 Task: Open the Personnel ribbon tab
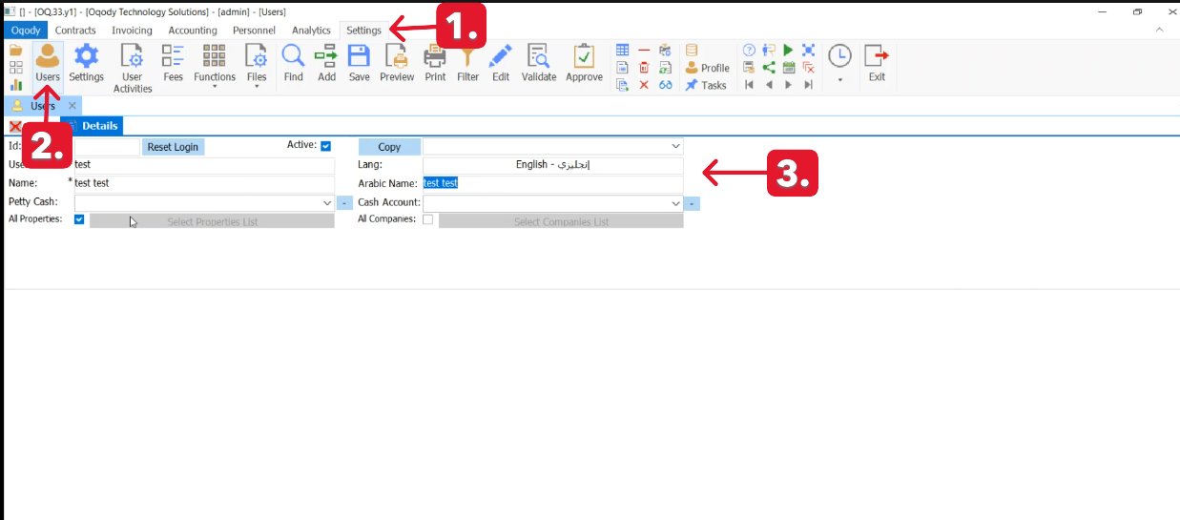[254, 31]
